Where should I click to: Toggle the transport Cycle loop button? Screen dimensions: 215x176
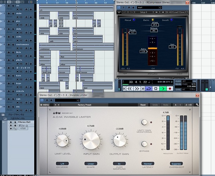(x=149, y=89)
